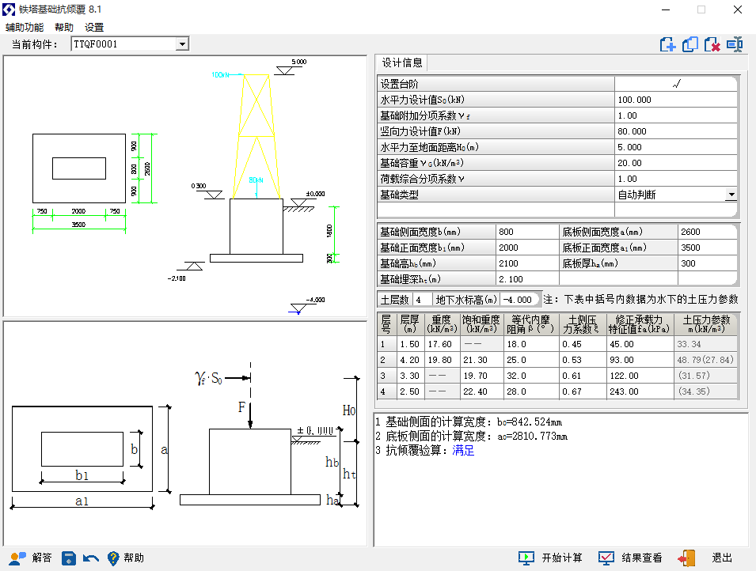Click the 基础类型 value 自动判断
756x571 pixels.
point(636,195)
